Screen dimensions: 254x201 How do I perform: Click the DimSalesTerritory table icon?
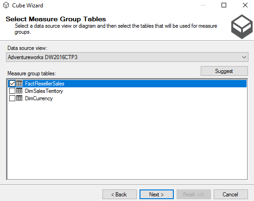[x=19, y=91]
